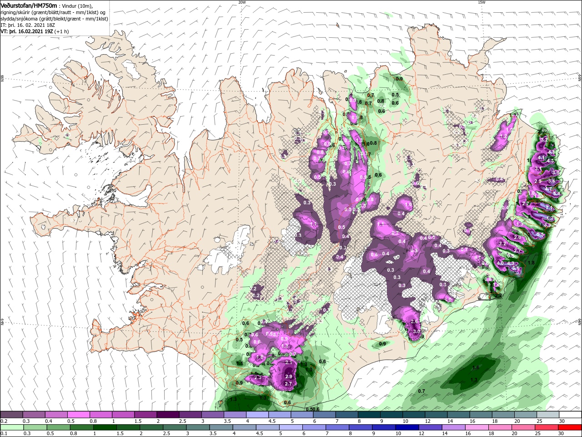Pick pale green rain swatch between 0.1 and 0.3
The image size is (582, 437).
pyautogui.click(x=11, y=427)
